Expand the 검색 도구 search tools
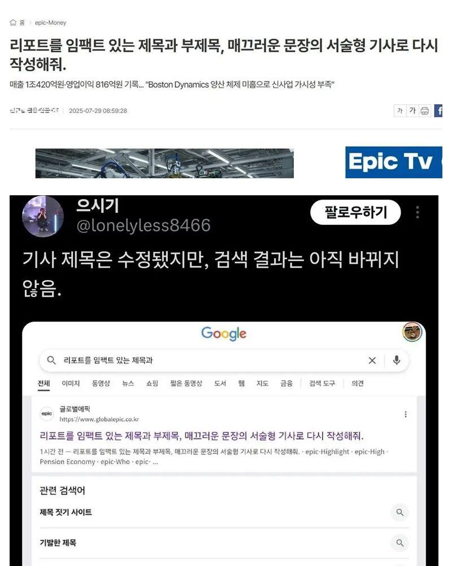452x566 pixels. [322, 383]
